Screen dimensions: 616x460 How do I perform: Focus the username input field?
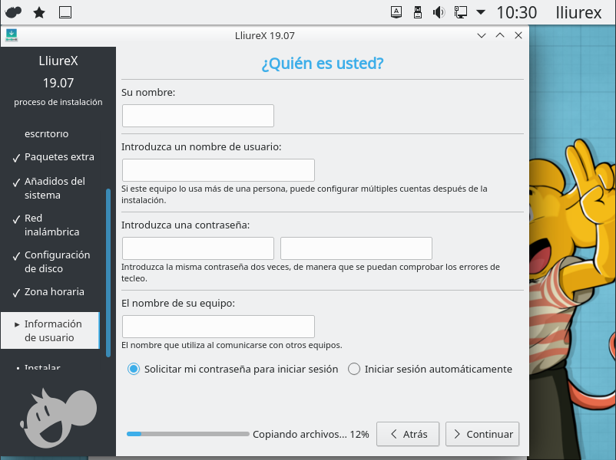[218, 170]
